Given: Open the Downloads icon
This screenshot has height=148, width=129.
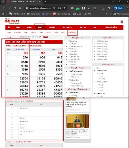Looking at the screenshot, I should click(103, 8).
